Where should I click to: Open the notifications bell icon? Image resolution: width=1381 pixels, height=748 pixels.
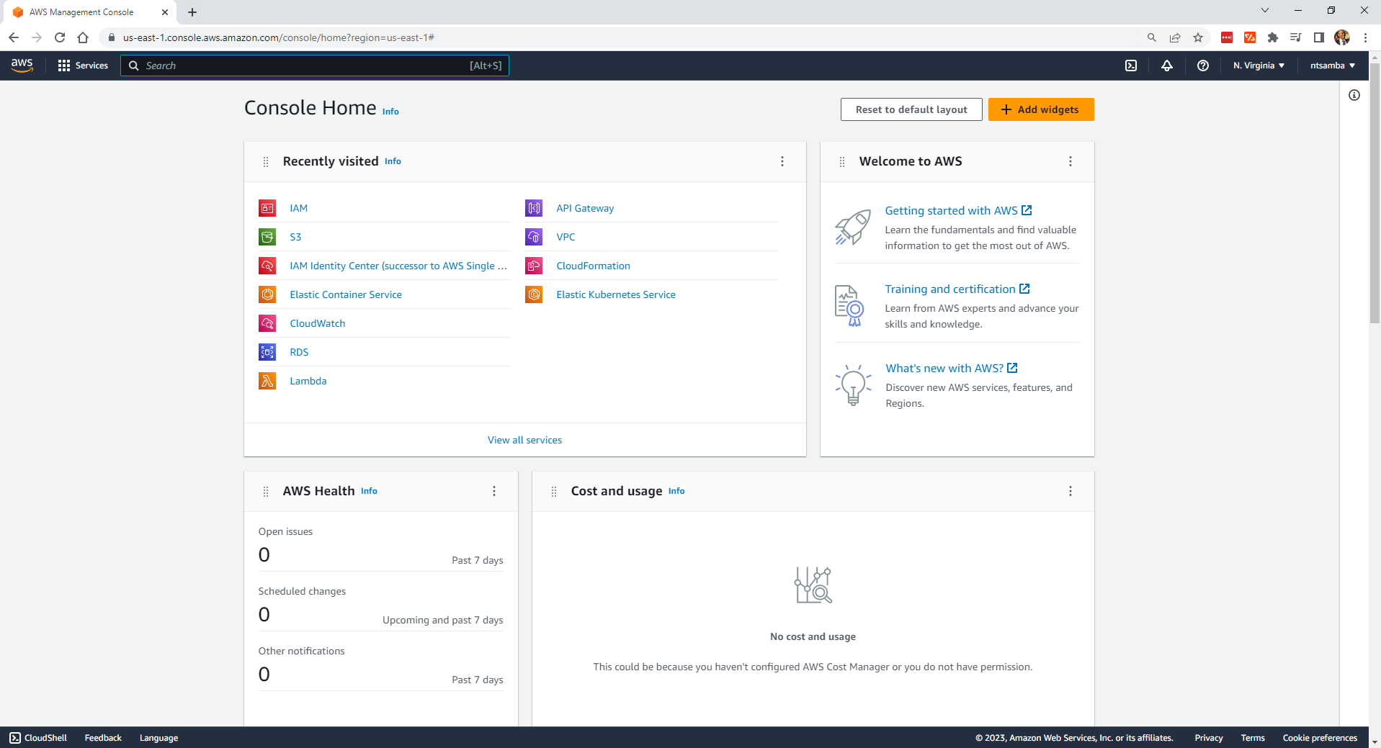(1167, 66)
